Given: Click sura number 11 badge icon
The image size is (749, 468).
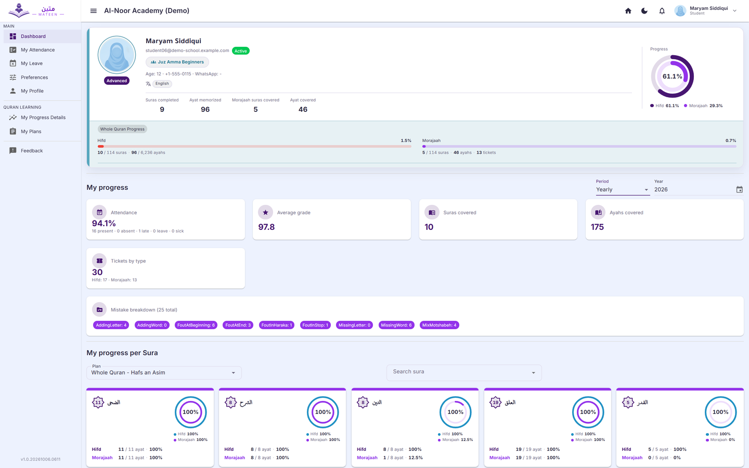Looking at the screenshot, I should click(x=98, y=402).
